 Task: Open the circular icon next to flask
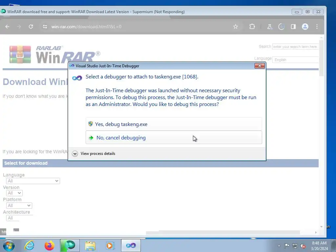[x=281, y=27]
